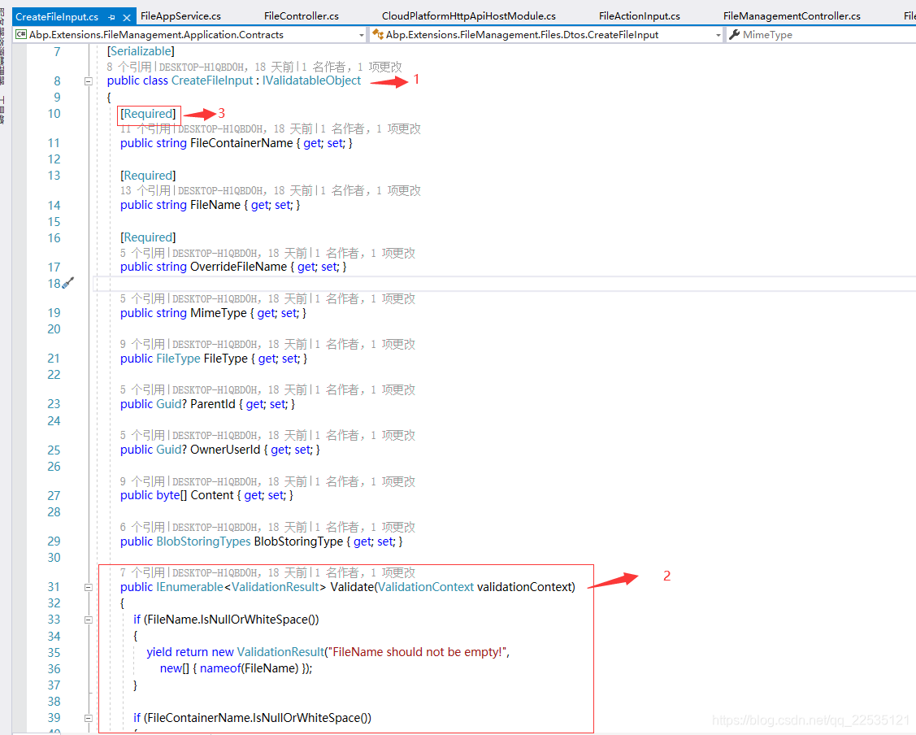
Task: Collapse the Validate method block
Action: pos(89,587)
